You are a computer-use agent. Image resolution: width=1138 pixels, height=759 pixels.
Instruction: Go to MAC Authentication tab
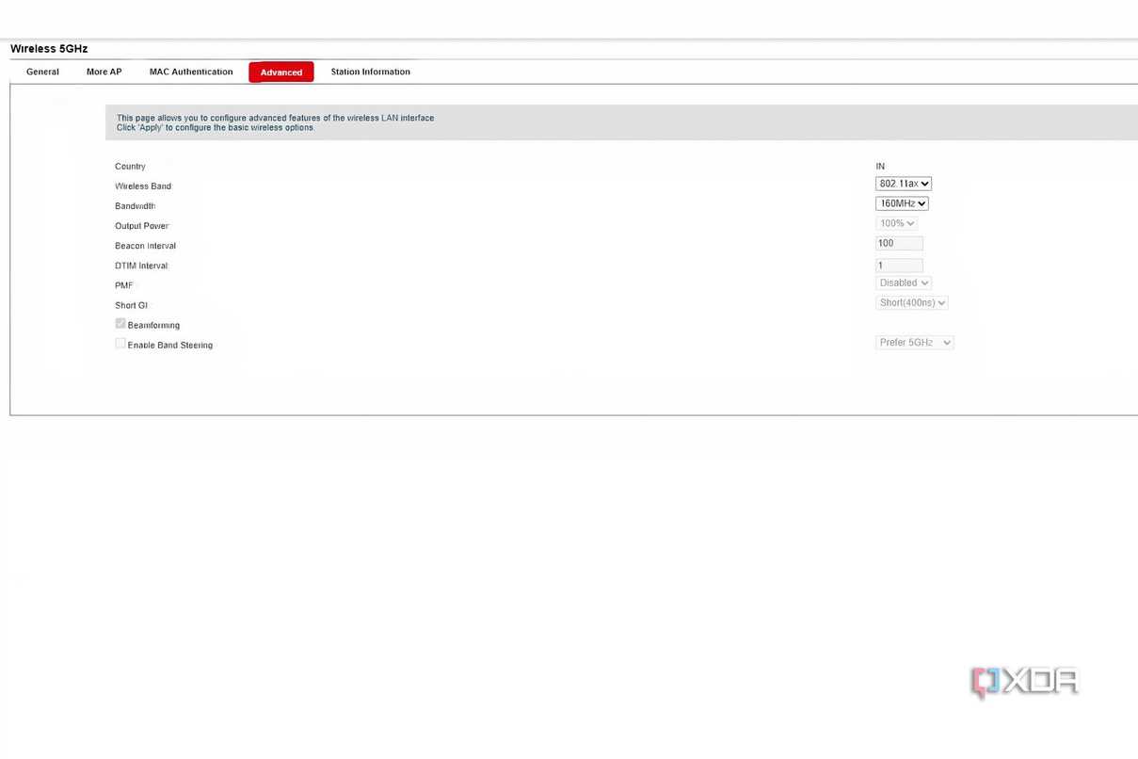pyautogui.click(x=191, y=72)
